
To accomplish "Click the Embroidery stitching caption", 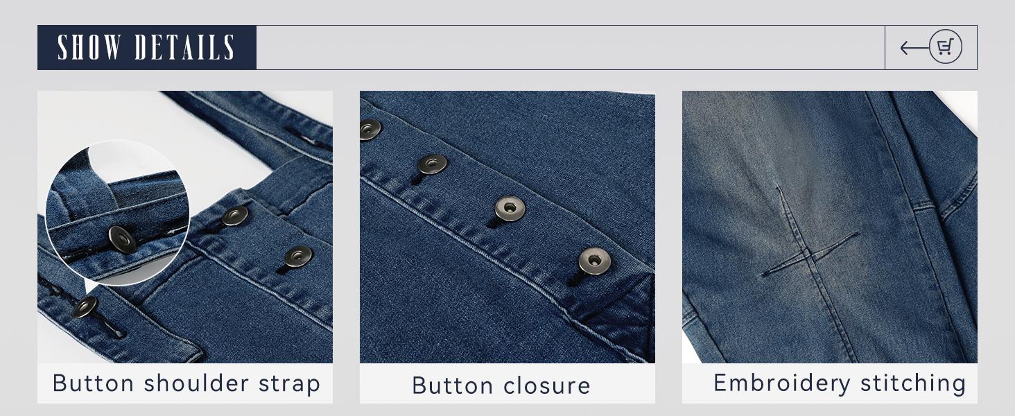I will [x=840, y=383].
